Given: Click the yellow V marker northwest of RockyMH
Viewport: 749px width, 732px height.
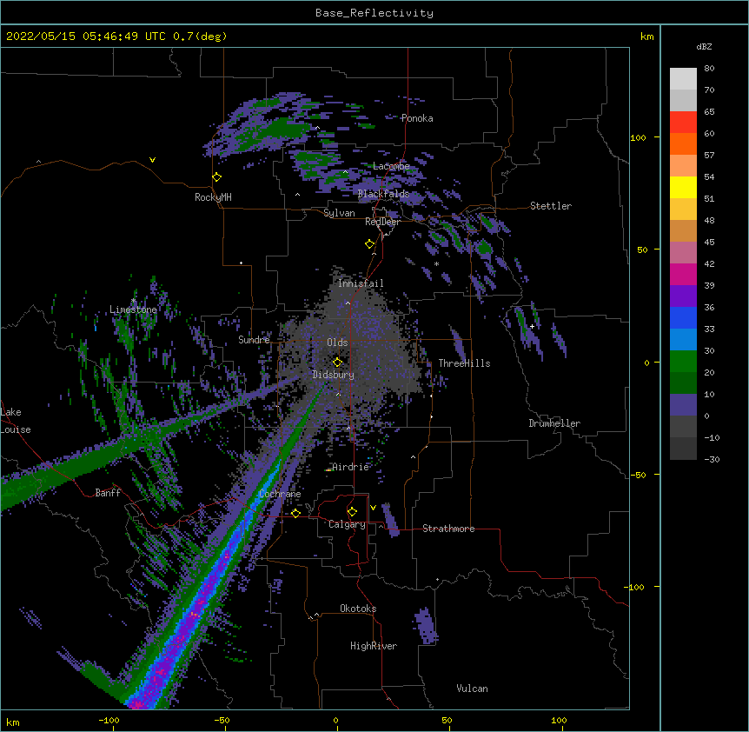Looking at the screenshot, I should point(152,160).
